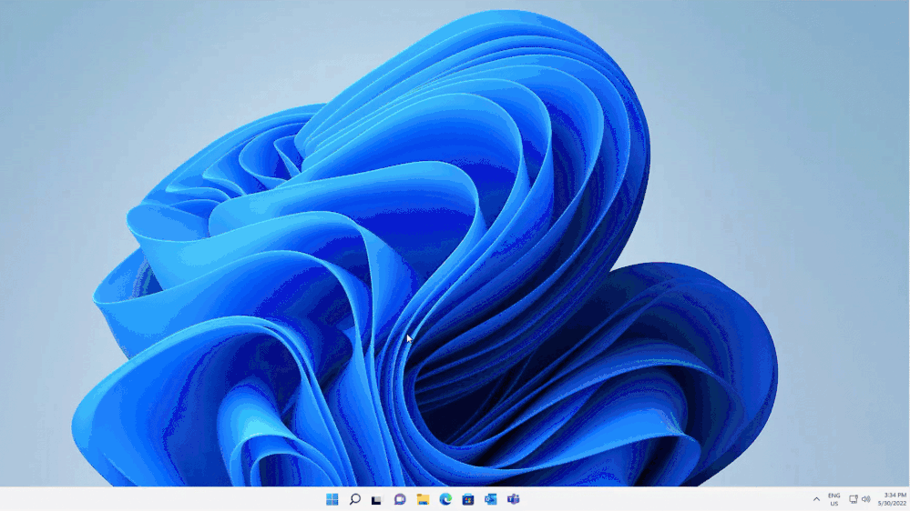Click the volume speaker tray icon
910x511 pixels.
tap(866, 499)
